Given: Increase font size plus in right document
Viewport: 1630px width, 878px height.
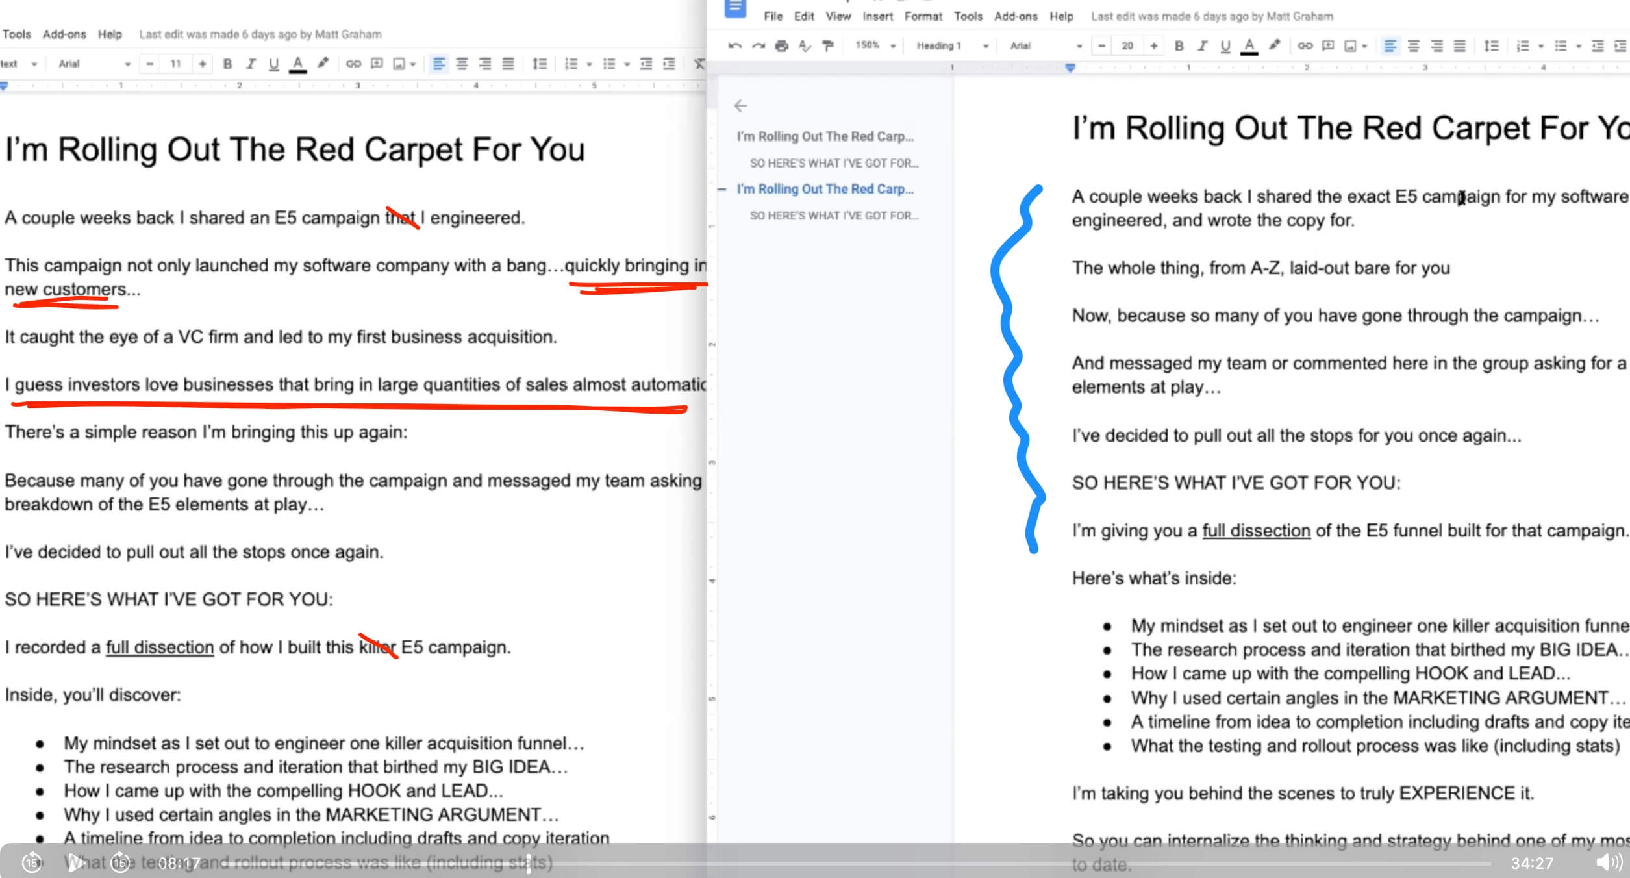Looking at the screenshot, I should tap(1153, 45).
